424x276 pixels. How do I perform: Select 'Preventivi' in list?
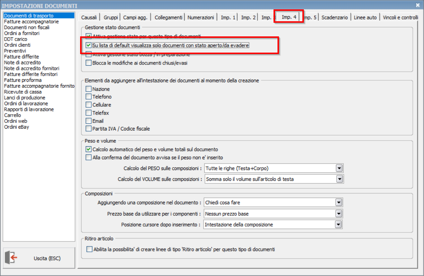(39, 51)
